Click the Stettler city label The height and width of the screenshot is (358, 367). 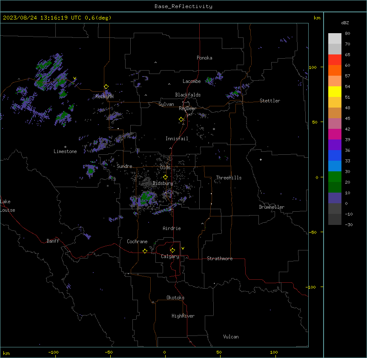point(270,101)
